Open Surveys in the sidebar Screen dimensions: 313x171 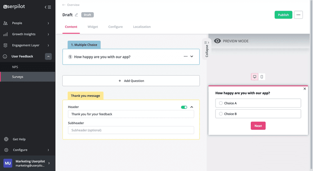[x=27, y=77]
